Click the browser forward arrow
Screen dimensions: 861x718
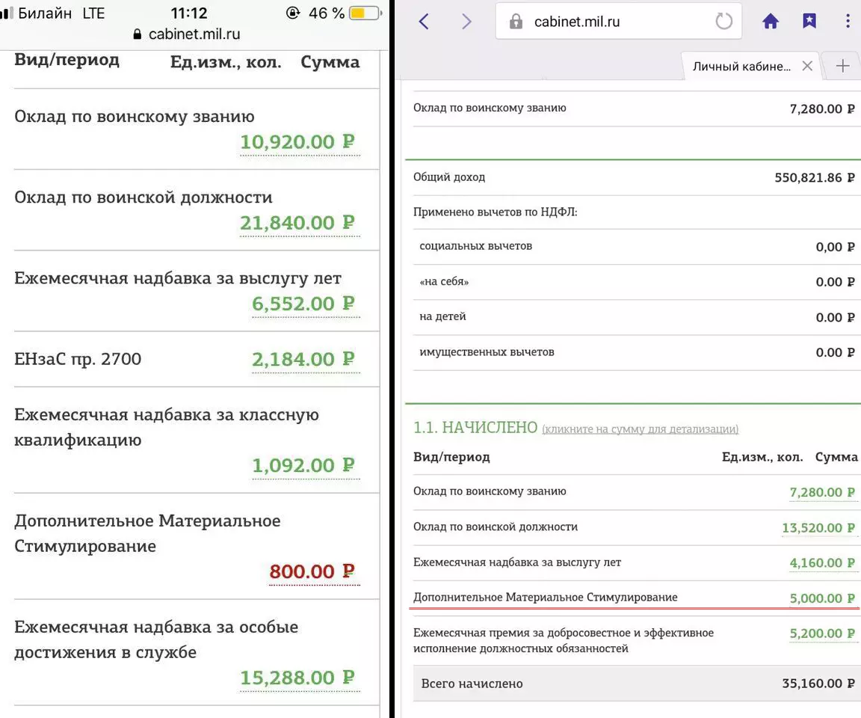[466, 22]
